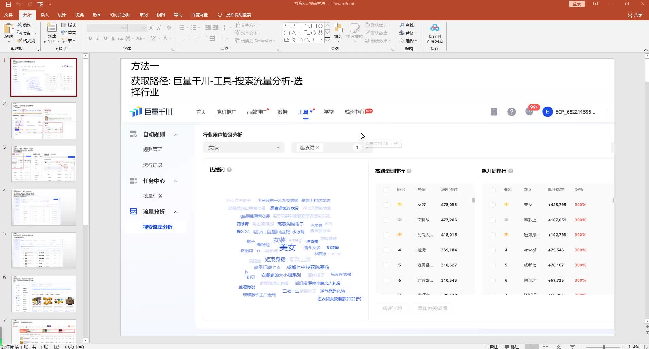The width and height of the screenshot is (649, 349).
Task: Click the Undo arrow in the quick access toolbar
Action: click(18, 4)
